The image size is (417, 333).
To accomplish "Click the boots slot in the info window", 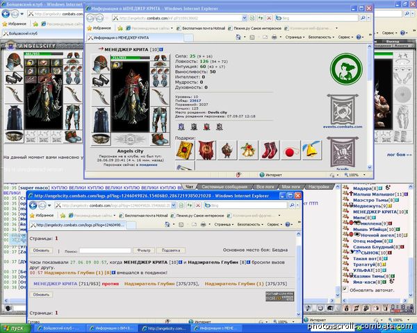I will (160, 139).
